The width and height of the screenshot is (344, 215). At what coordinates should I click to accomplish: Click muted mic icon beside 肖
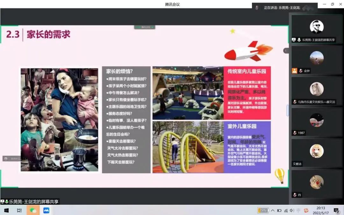pos(295,195)
